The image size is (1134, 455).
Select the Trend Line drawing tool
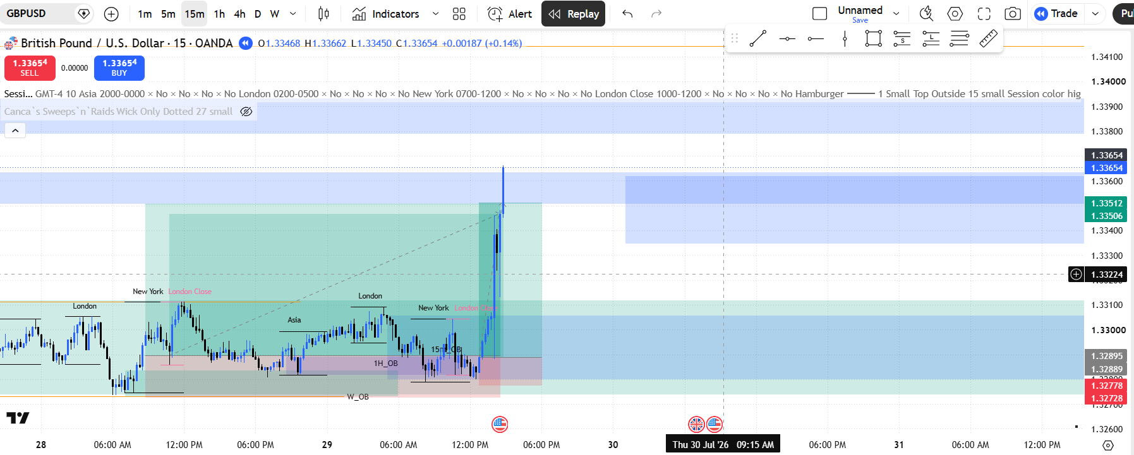coord(758,38)
